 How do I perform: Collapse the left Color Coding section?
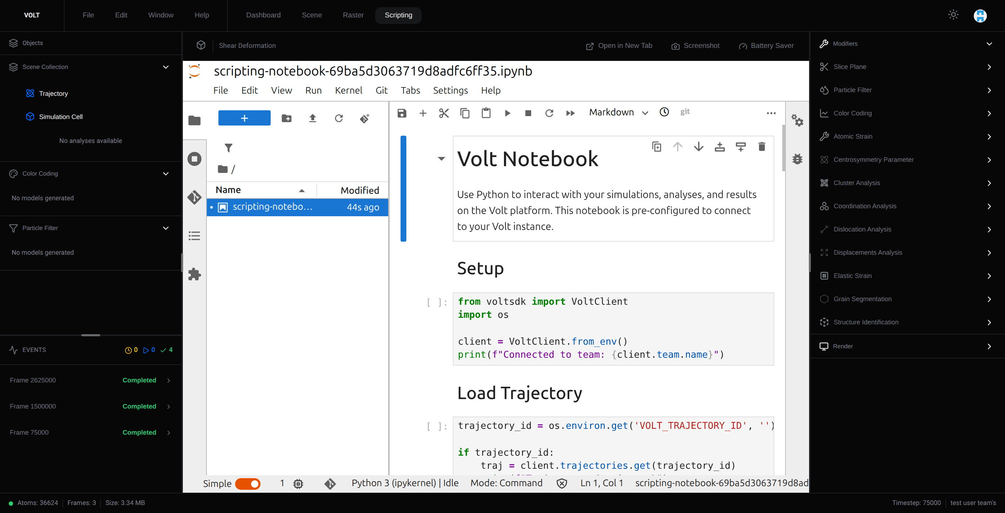(x=166, y=174)
